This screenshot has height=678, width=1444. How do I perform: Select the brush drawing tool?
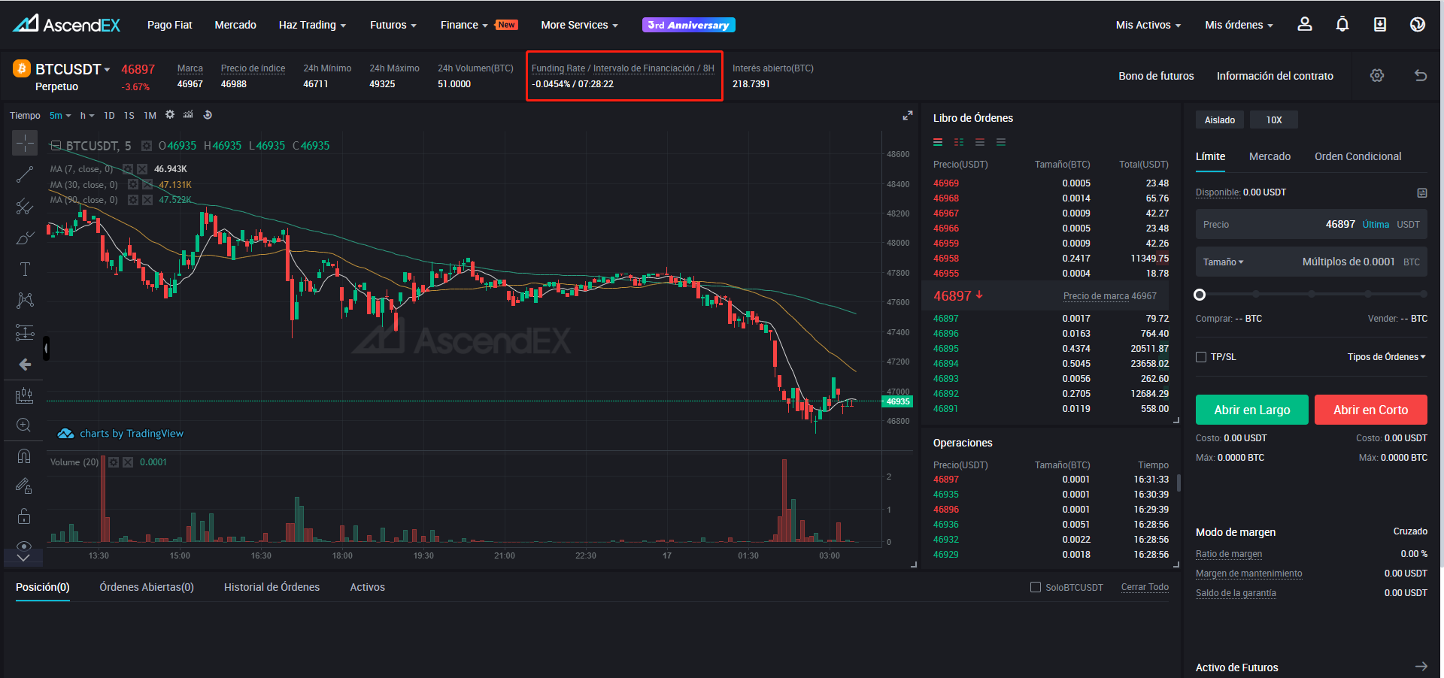[25, 238]
